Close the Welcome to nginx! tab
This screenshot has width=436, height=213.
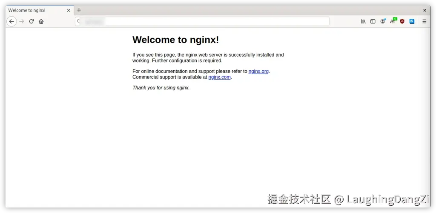69,10
